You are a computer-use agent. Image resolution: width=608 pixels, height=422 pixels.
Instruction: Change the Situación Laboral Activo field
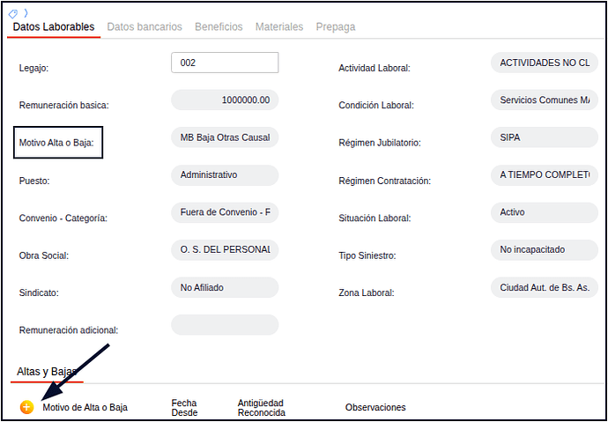point(543,212)
